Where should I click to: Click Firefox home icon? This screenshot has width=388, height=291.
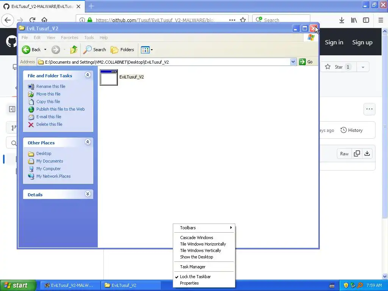click(44, 20)
